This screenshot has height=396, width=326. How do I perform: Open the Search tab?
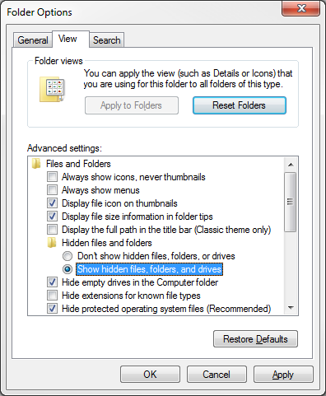[107, 40]
